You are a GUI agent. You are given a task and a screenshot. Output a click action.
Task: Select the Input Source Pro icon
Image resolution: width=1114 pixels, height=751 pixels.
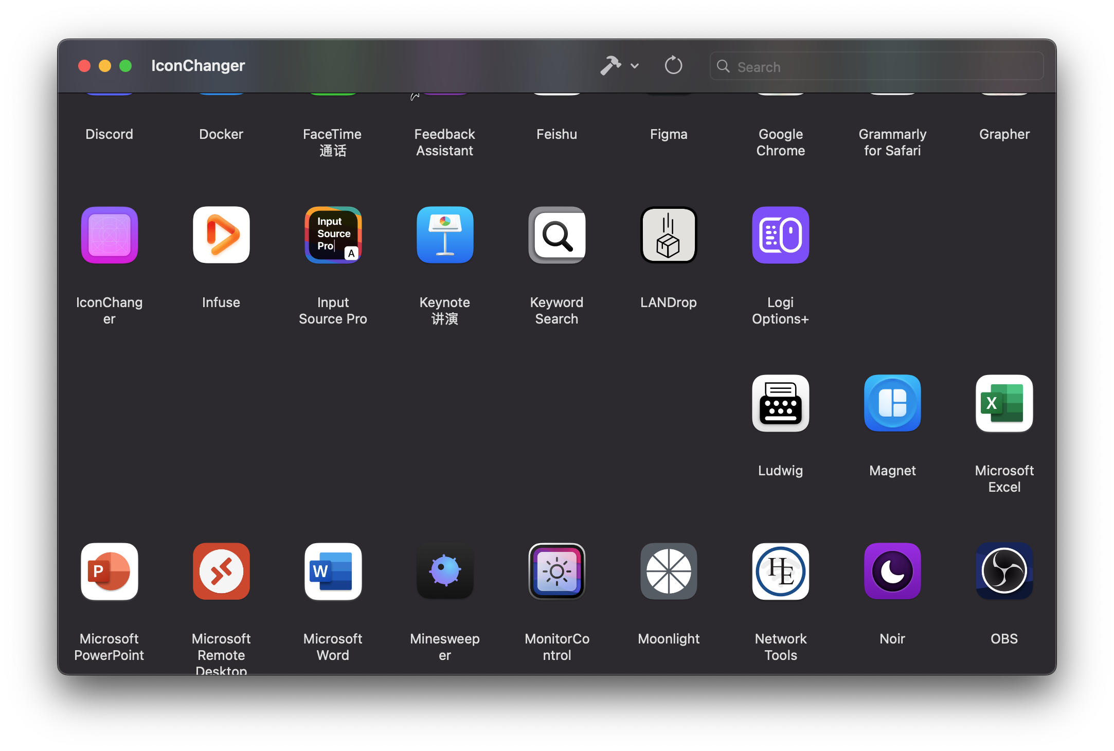tap(333, 235)
